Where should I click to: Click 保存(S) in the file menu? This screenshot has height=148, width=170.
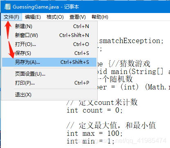click(x=49, y=53)
